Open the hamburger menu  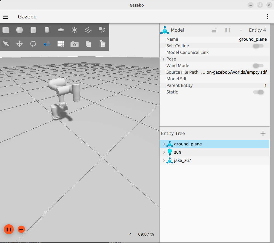[6, 17]
